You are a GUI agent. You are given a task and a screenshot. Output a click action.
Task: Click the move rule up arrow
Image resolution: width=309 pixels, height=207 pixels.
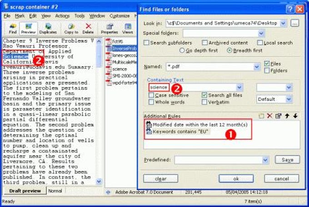pyautogui.click(x=287, y=116)
